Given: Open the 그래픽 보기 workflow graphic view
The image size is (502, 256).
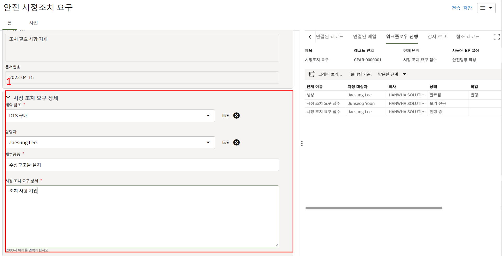Looking at the screenshot, I should pos(325,74).
